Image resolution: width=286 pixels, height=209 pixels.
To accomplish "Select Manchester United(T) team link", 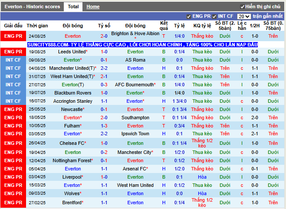I will pos(72,68).
